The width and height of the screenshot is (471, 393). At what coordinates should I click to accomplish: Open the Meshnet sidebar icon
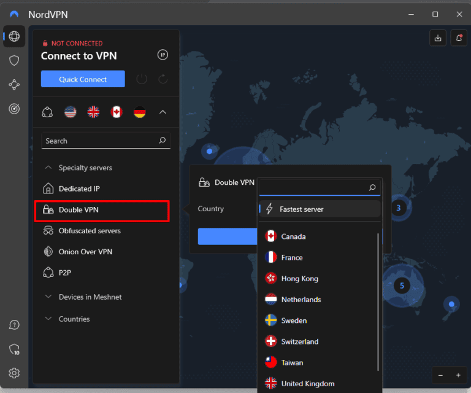(14, 85)
